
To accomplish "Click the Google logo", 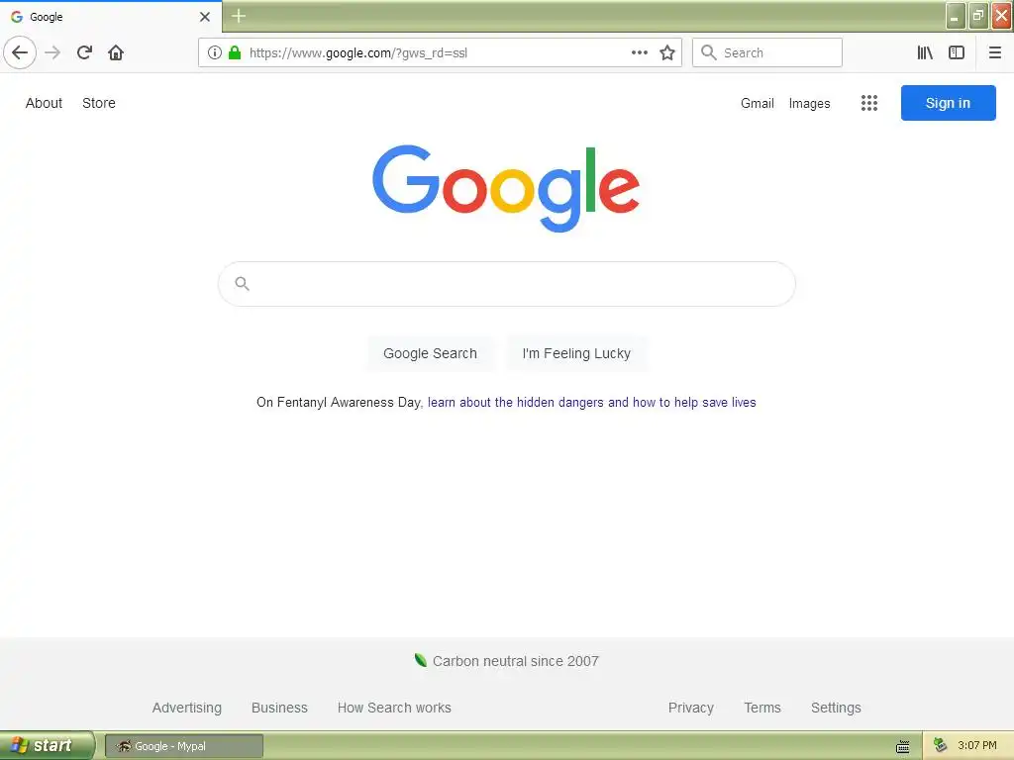I will tap(506, 188).
